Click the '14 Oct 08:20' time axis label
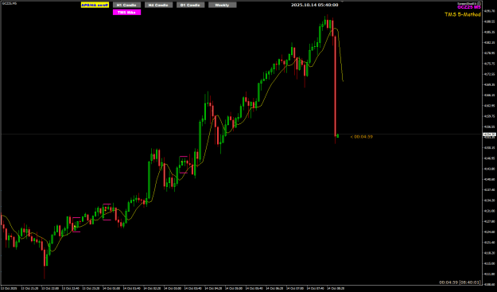The image size is (497, 292). tap(336, 289)
